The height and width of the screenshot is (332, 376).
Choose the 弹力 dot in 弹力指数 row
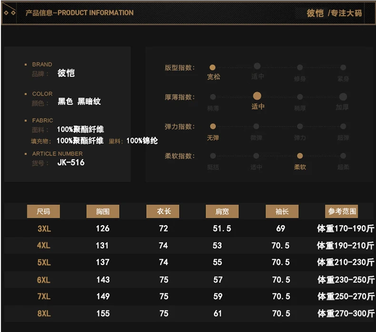point(300,127)
